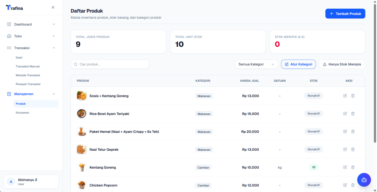Delete the Chicken Popcorn product
377x192 pixels.
tap(353, 185)
